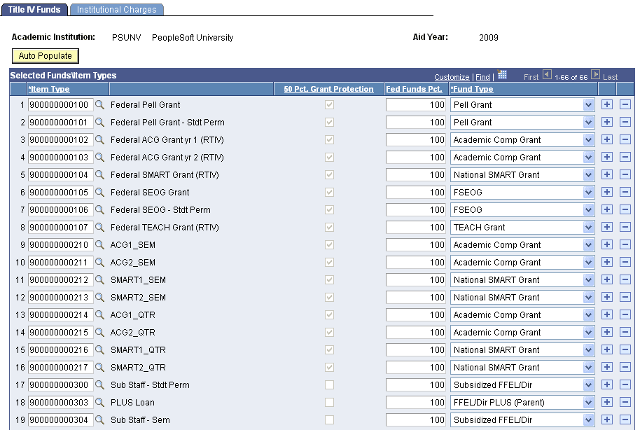Click the download-to-spreadsheet grid icon
Viewport: 640px width, 430px height.
(x=502, y=76)
